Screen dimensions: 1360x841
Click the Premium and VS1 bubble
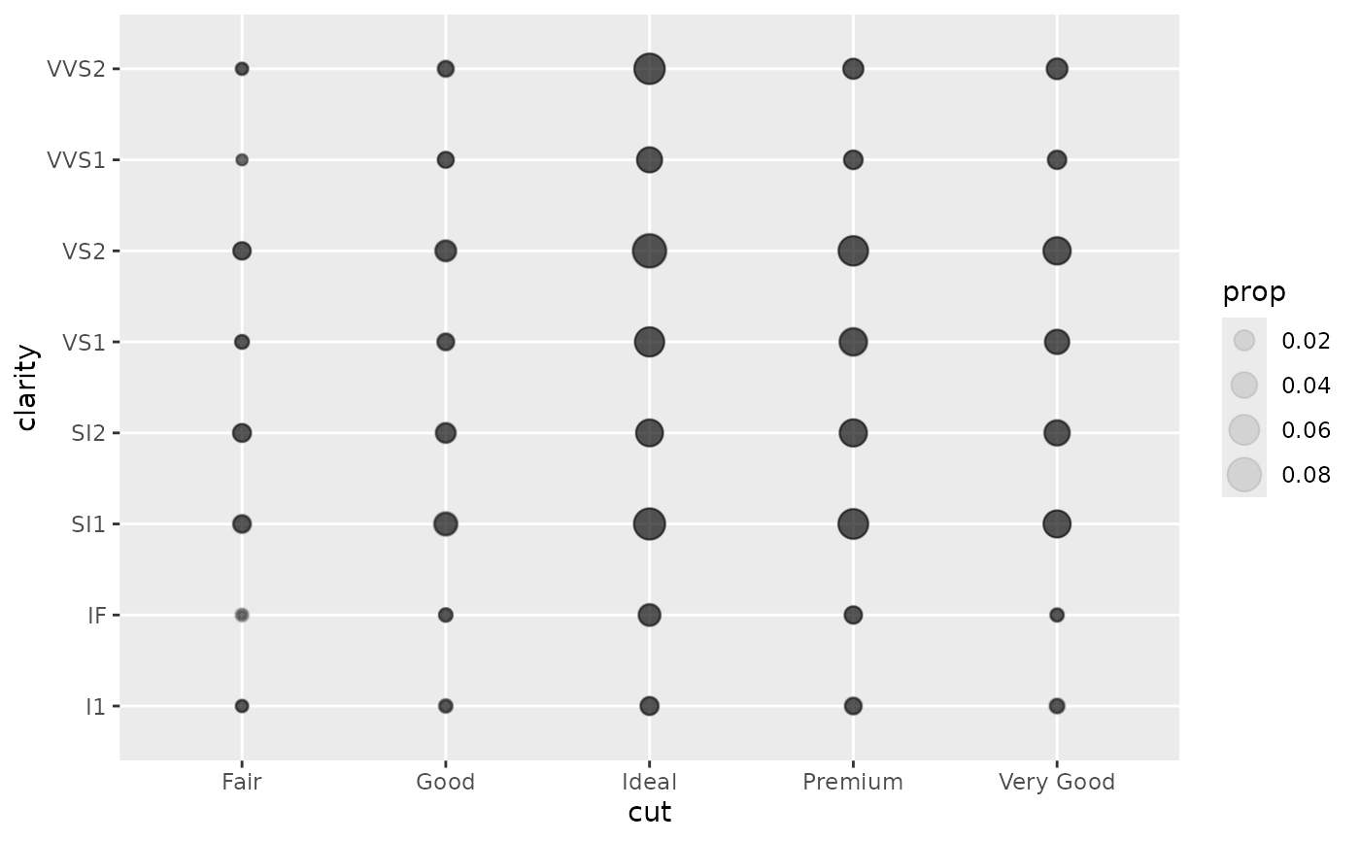[853, 342]
